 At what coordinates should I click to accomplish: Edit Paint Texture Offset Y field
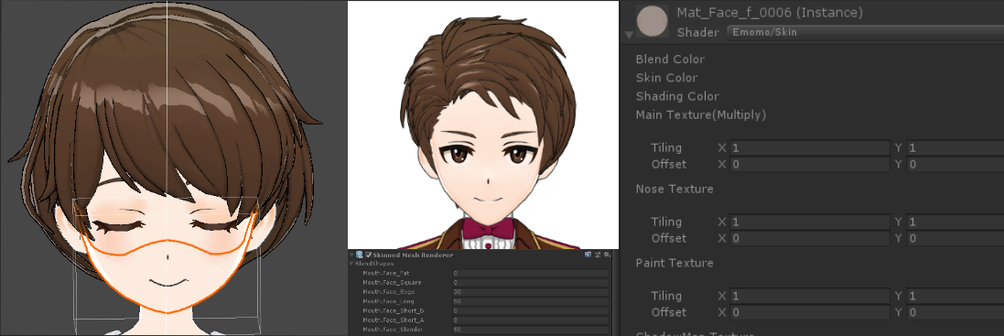[x=955, y=312]
